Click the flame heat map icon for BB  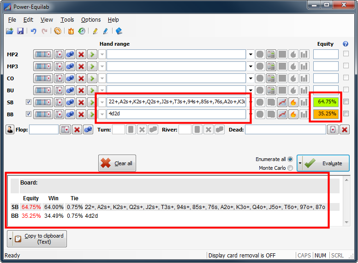(x=293, y=114)
